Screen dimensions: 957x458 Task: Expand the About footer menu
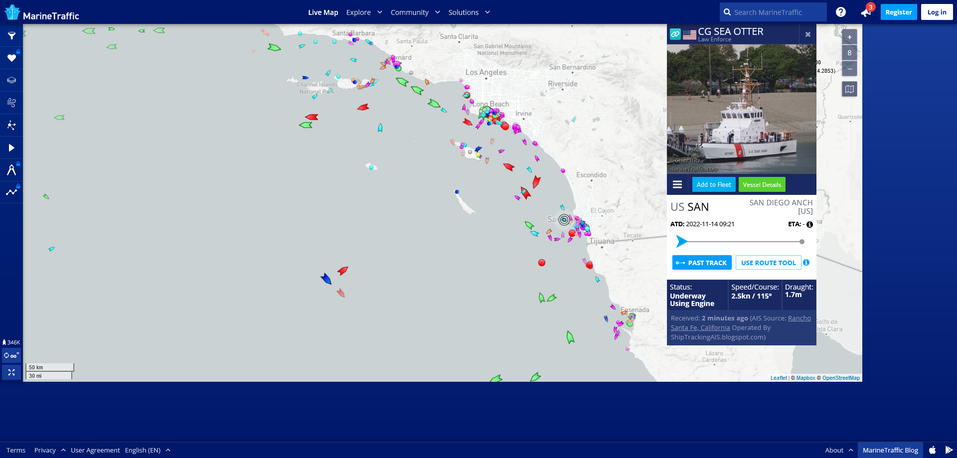tap(839, 450)
